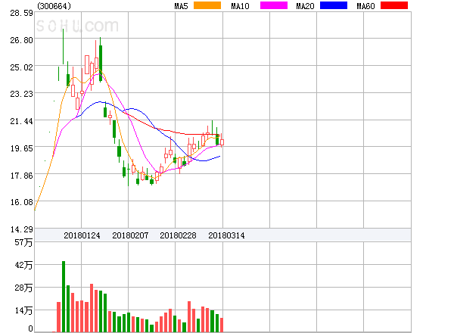
Task: Click the 20180314 date label
Action: pyautogui.click(x=226, y=235)
